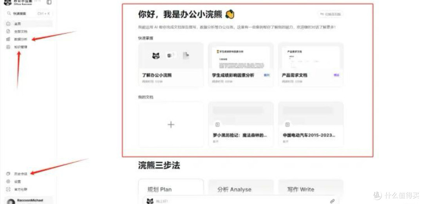
Task: Click the document icon on 罗小黑历险记 card
Action: [x=217, y=125]
